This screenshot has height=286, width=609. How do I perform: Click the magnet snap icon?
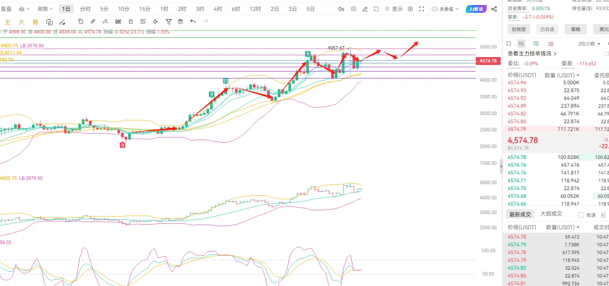coord(155,22)
